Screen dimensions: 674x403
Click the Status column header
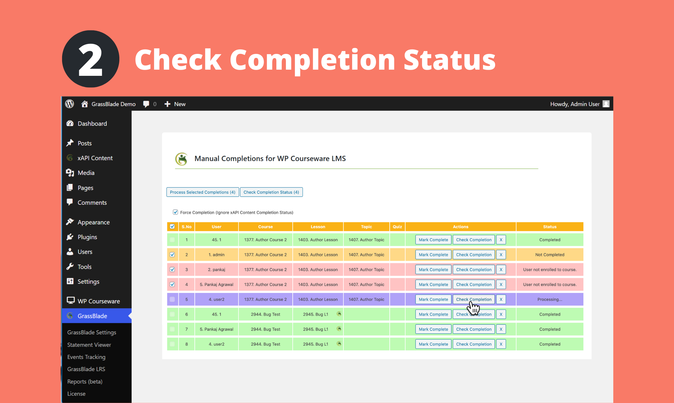[550, 227]
